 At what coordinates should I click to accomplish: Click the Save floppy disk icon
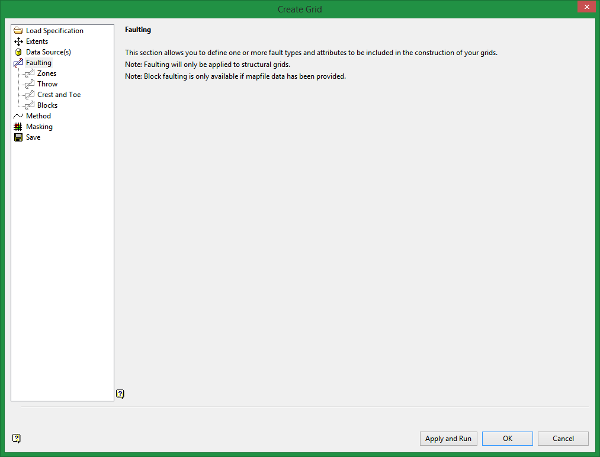tap(18, 137)
